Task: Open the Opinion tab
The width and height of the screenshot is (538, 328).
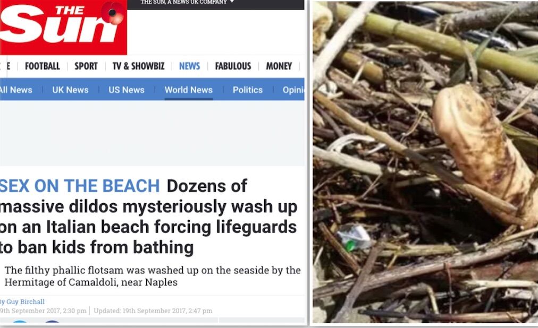Action: pos(293,90)
